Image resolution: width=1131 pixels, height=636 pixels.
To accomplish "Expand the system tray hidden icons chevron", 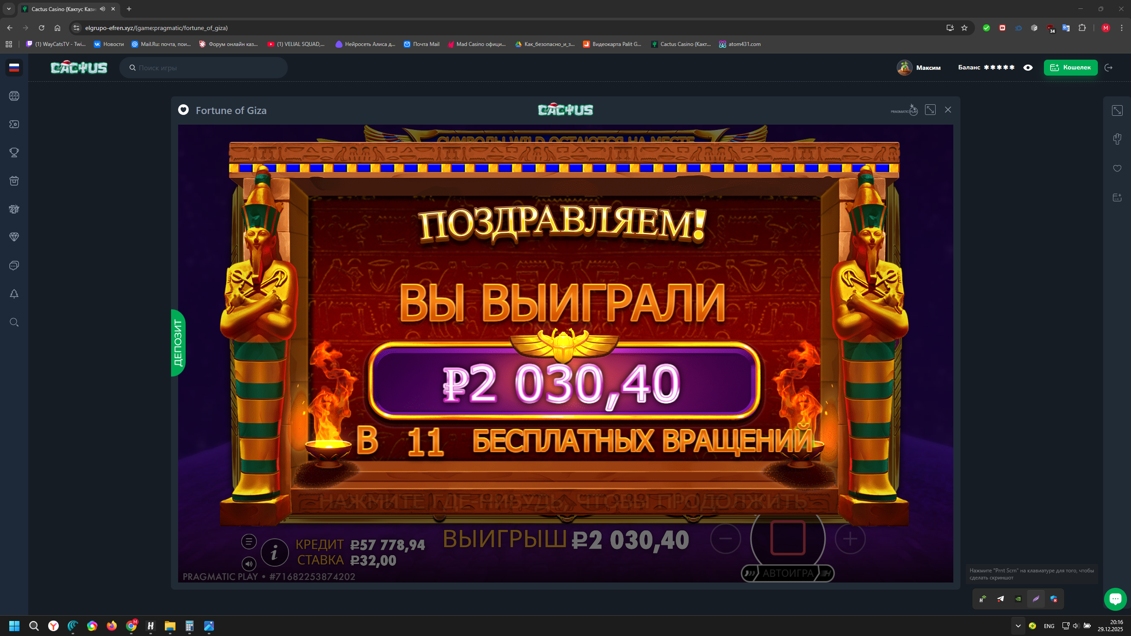I will tap(1018, 626).
